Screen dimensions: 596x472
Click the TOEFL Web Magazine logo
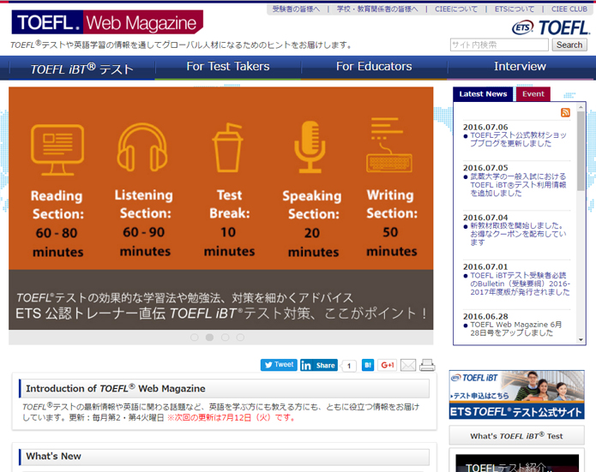[107, 22]
